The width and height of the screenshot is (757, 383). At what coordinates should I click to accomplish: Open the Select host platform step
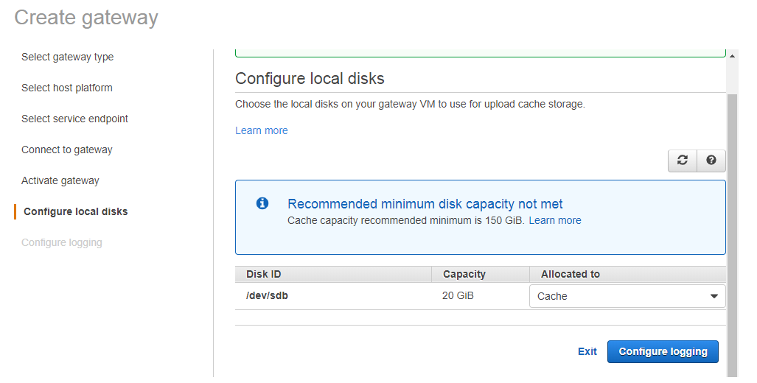click(66, 88)
